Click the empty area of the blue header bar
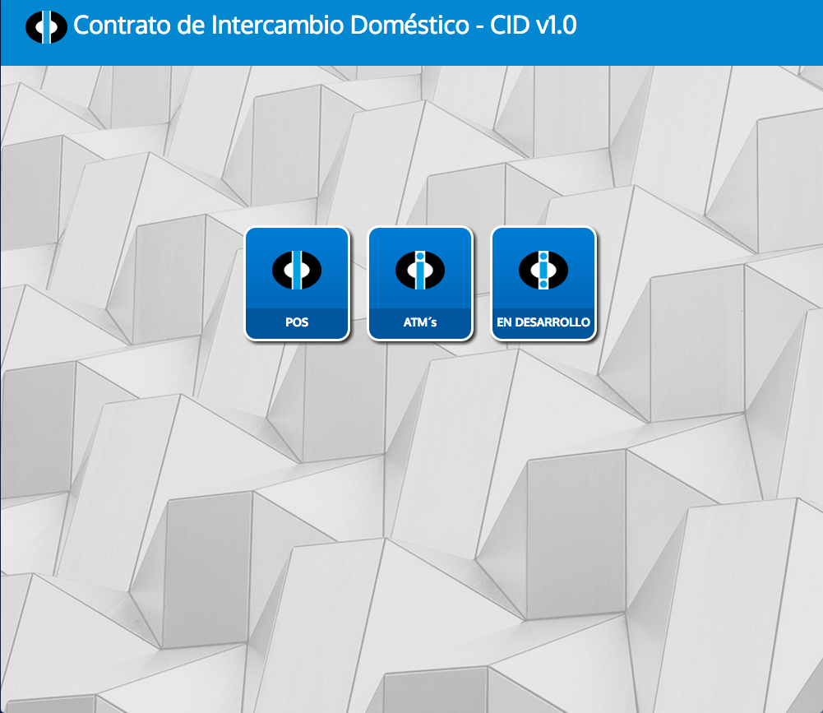Screen dimensions: 823x713 [x=699, y=31]
